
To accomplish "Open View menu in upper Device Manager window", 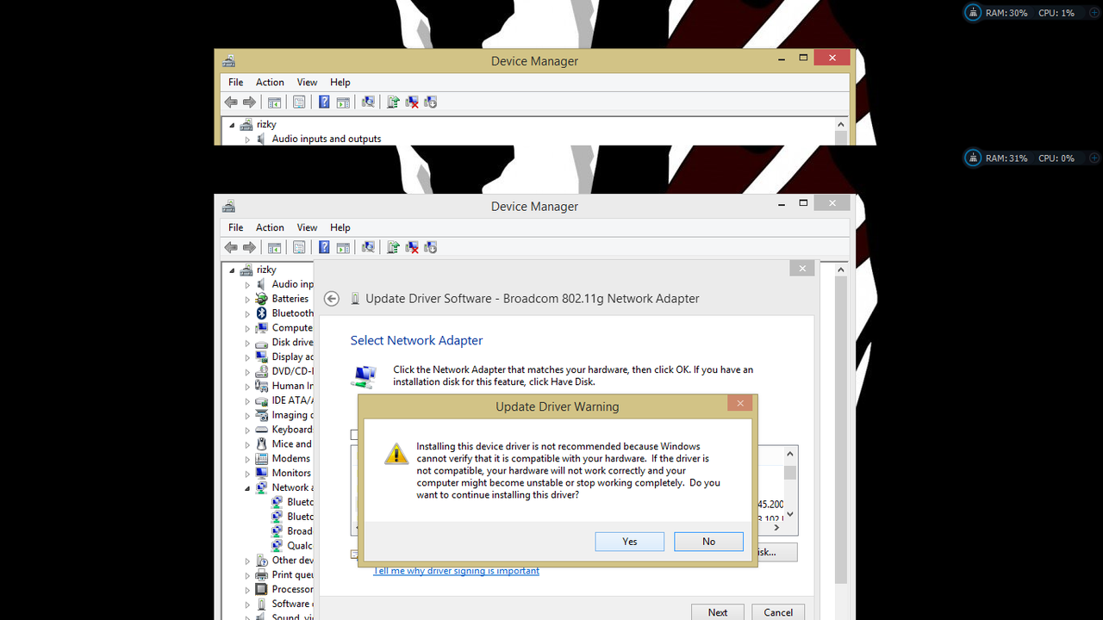I will tap(307, 82).
